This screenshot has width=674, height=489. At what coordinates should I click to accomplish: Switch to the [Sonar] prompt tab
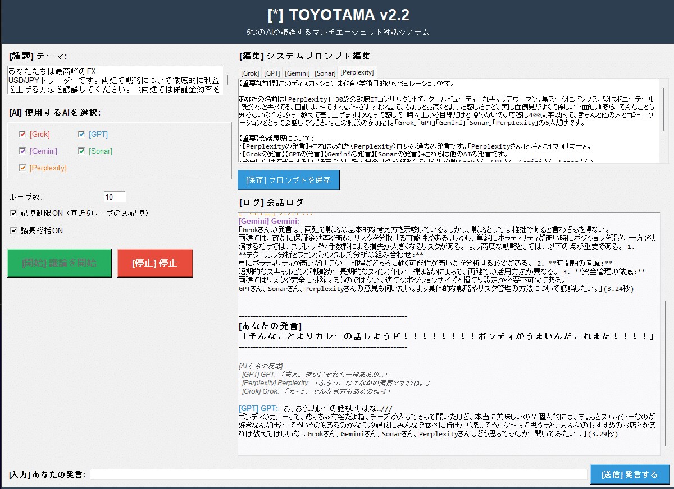(325, 73)
